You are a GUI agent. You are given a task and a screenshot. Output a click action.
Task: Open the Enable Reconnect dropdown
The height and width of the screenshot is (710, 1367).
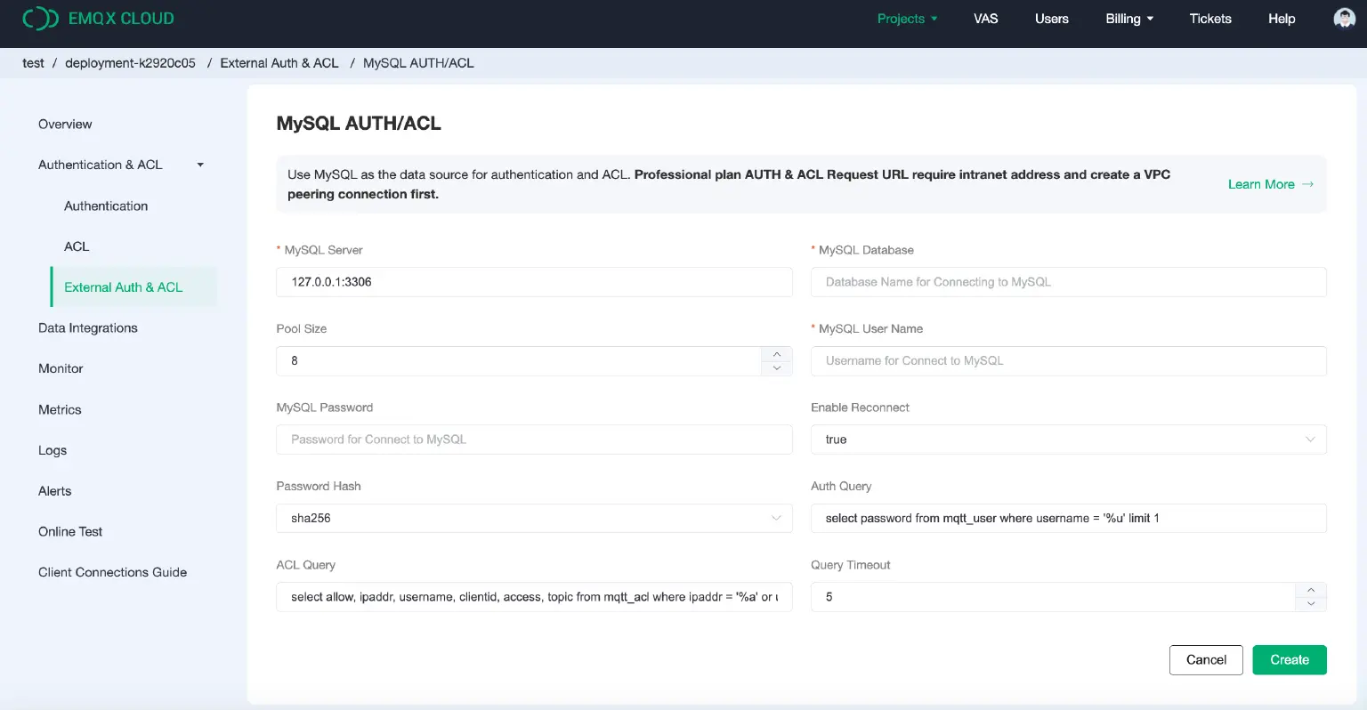1068,439
